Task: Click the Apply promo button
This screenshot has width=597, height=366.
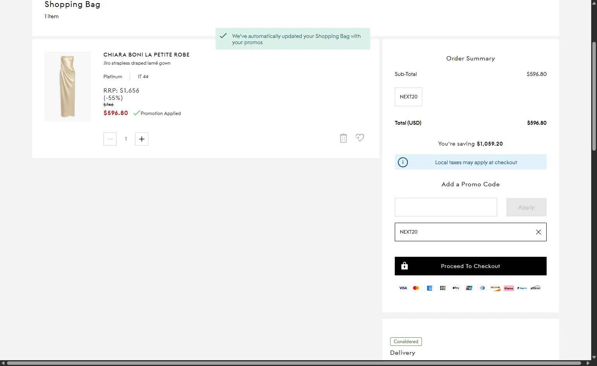Action: pyautogui.click(x=526, y=207)
